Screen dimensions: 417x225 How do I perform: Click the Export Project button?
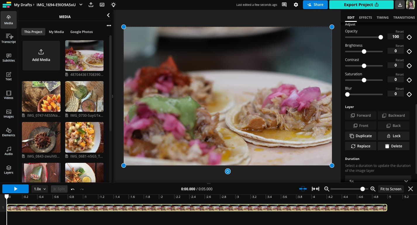(361, 5)
